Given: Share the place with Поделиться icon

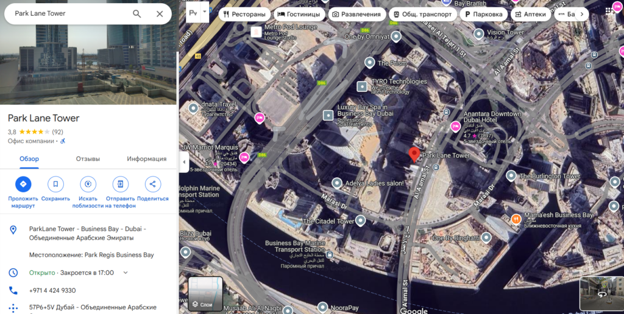Looking at the screenshot, I should pyautogui.click(x=152, y=184).
